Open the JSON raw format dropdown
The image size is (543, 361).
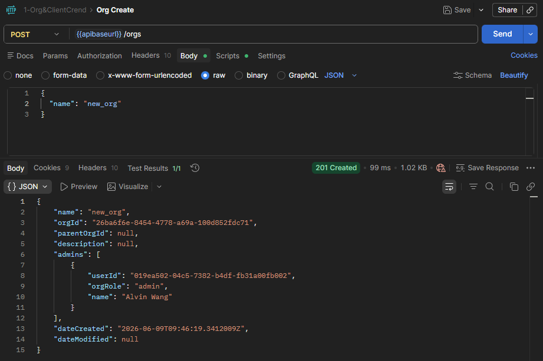click(x=340, y=75)
